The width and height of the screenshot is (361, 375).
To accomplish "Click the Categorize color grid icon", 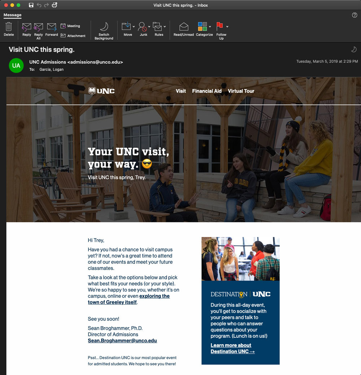I will click(x=203, y=26).
